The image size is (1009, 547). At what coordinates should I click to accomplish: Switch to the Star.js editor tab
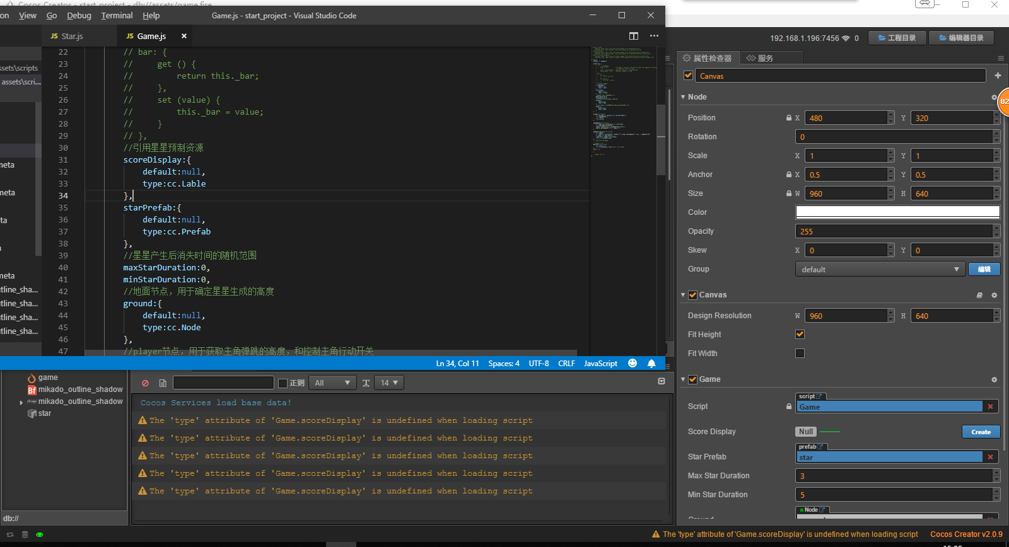pos(72,37)
